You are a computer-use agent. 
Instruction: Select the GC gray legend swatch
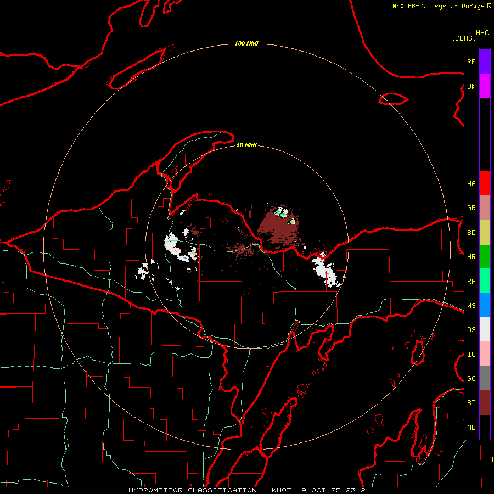485,378
